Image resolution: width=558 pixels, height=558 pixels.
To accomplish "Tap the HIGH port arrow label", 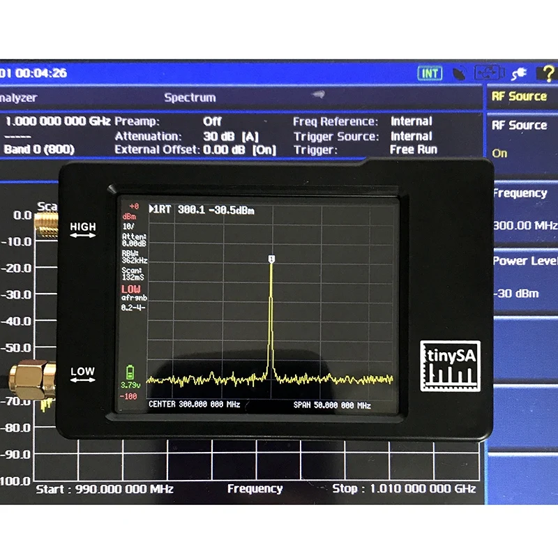I will (x=82, y=230).
